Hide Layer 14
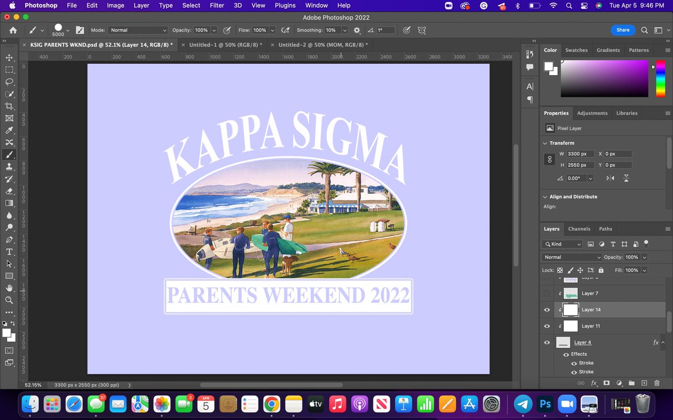 pyautogui.click(x=547, y=310)
